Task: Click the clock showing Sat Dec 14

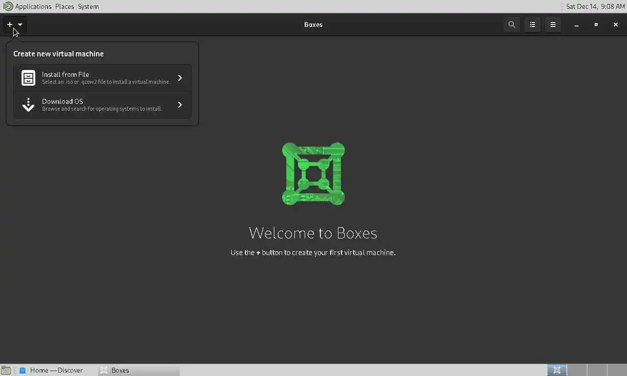Action: pyautogui.click(x=595, y=6)
